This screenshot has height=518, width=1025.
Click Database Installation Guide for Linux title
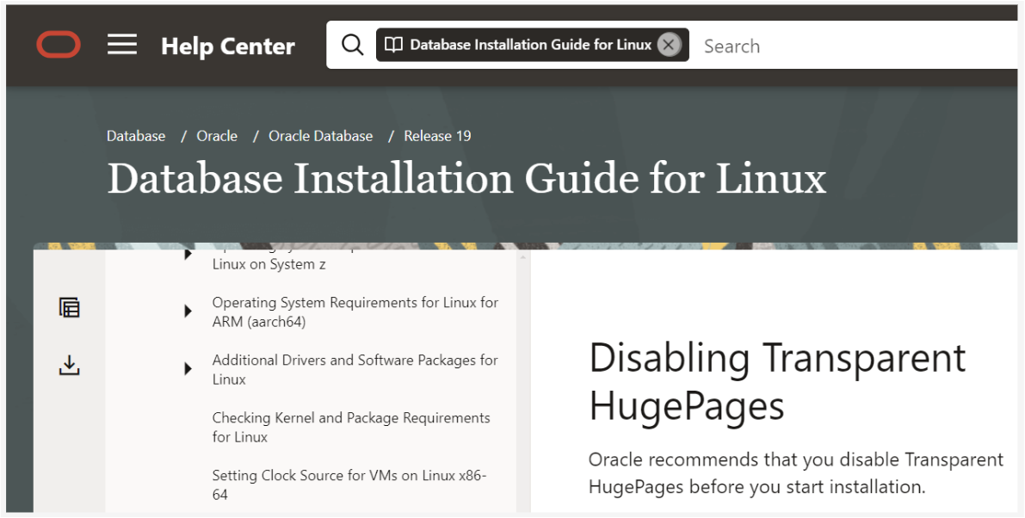coord(466,178)
